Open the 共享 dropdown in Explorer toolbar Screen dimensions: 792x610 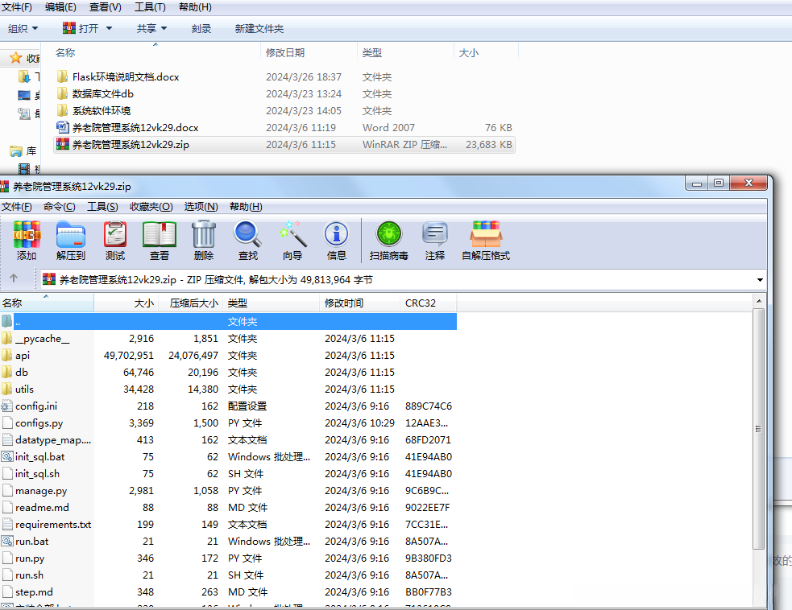click(151, 29)
